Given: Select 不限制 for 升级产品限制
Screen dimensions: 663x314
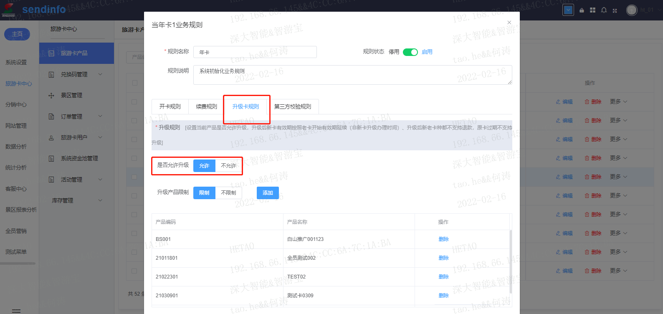Looking at the screenshot, I should (x=228, y=193).
